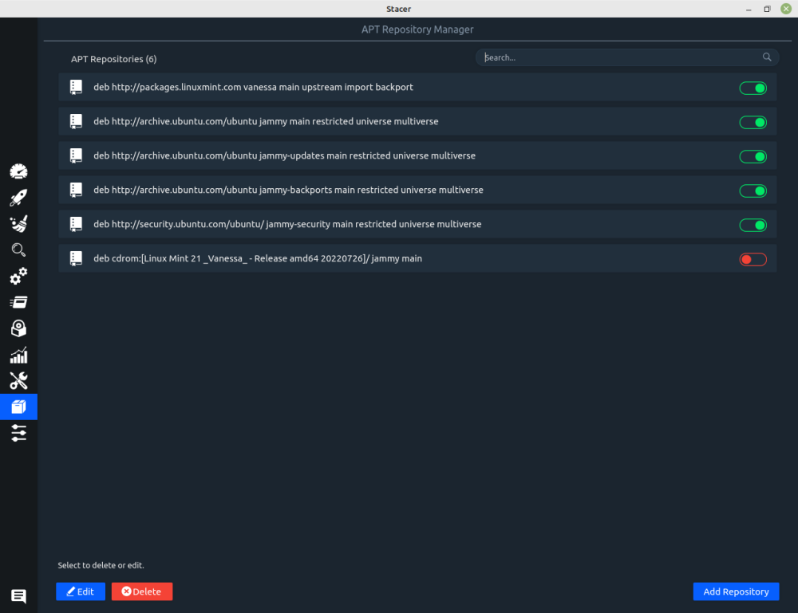This screenshot has height=613, width=798.
Task: Enable the cdrom Linux Mint repository
Action: [x=753, y=259]
